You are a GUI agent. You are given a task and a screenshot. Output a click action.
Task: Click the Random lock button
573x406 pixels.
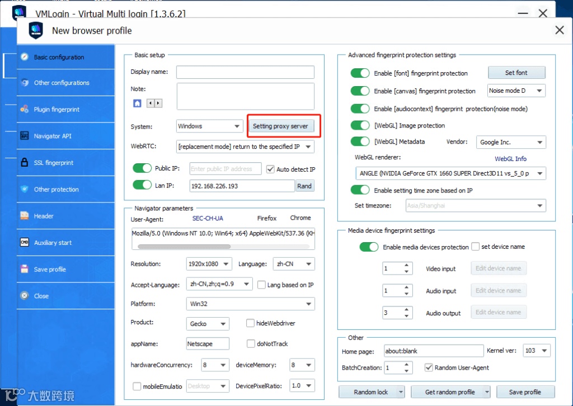pos(371,392)
